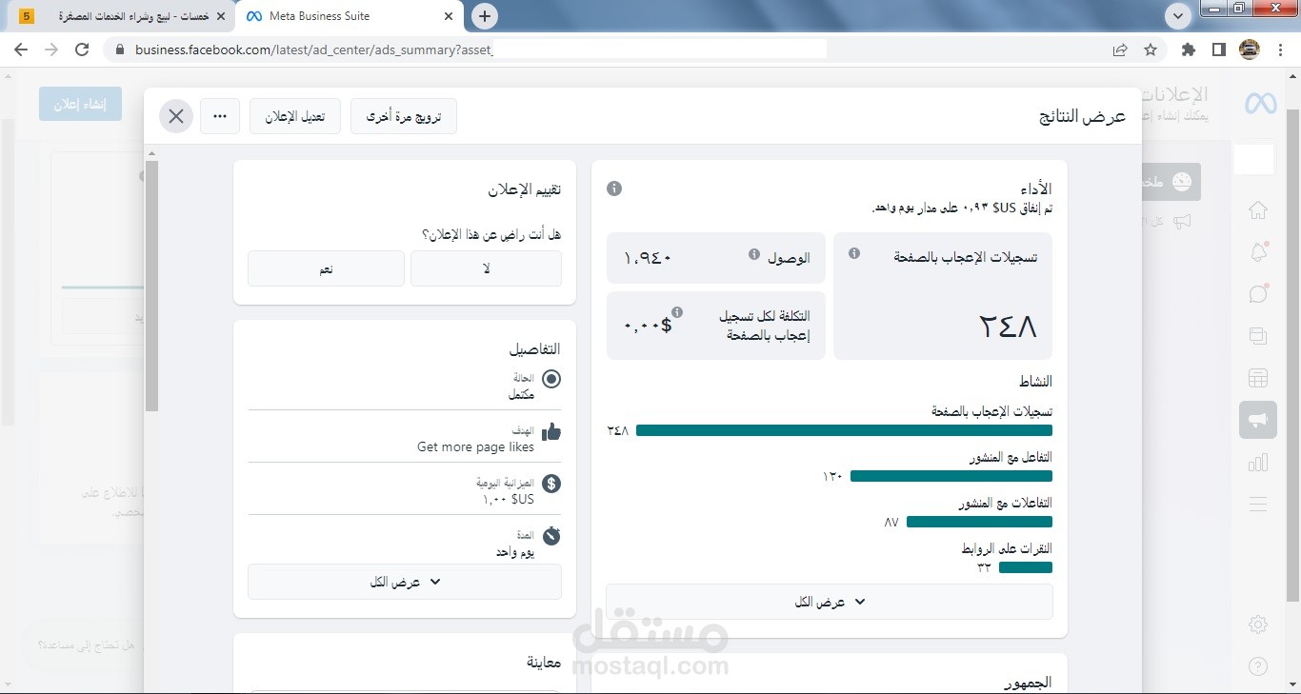
Task: Click the completed status circle icon
Action: click(551, 379)
